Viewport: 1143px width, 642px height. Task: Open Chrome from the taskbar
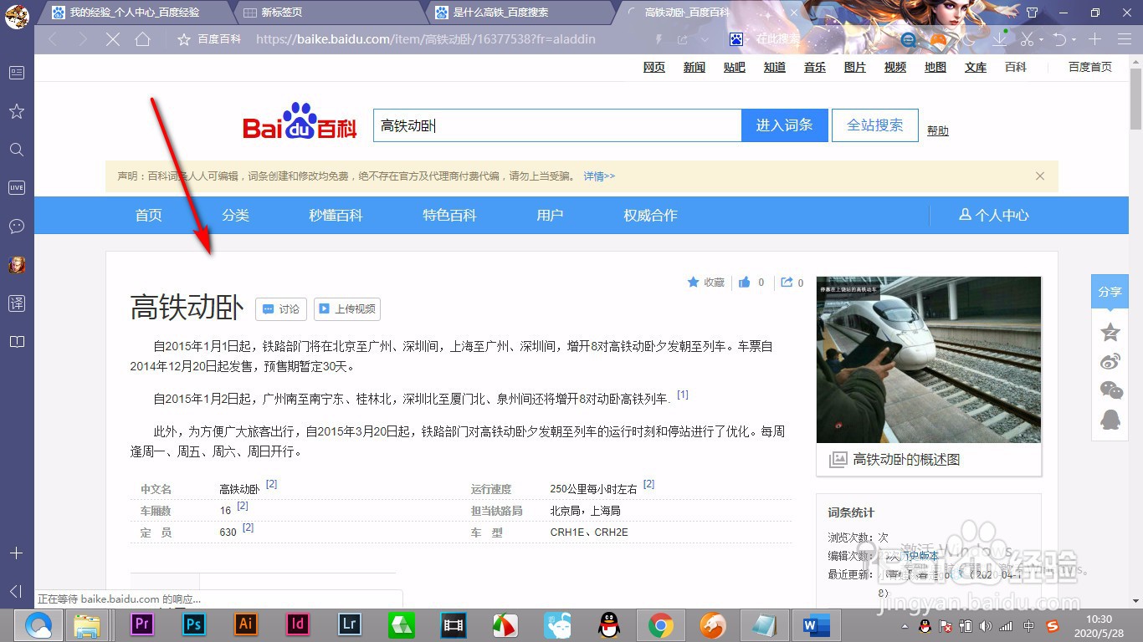pos(661,624)
